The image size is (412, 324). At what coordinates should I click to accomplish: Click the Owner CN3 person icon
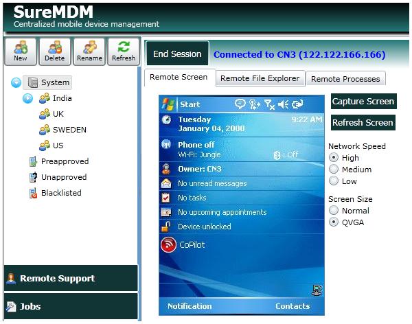click(166, 169)
